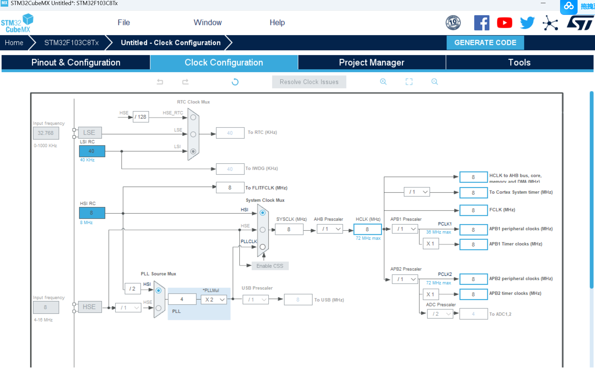The height and width of the screenshot is (370, 595).
Task: Open the 10 years anniversary badge
Action: point(453,23)
